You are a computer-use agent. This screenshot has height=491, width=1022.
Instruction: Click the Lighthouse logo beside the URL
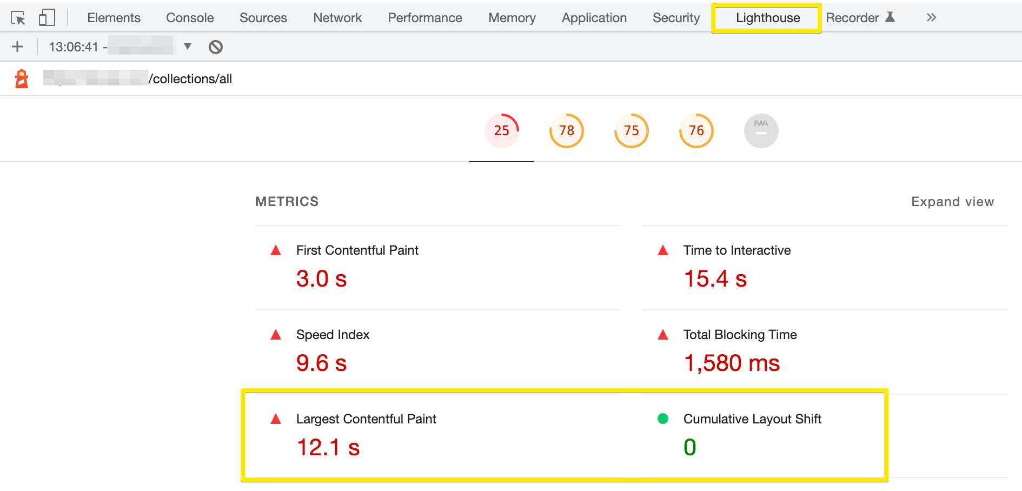21,78
